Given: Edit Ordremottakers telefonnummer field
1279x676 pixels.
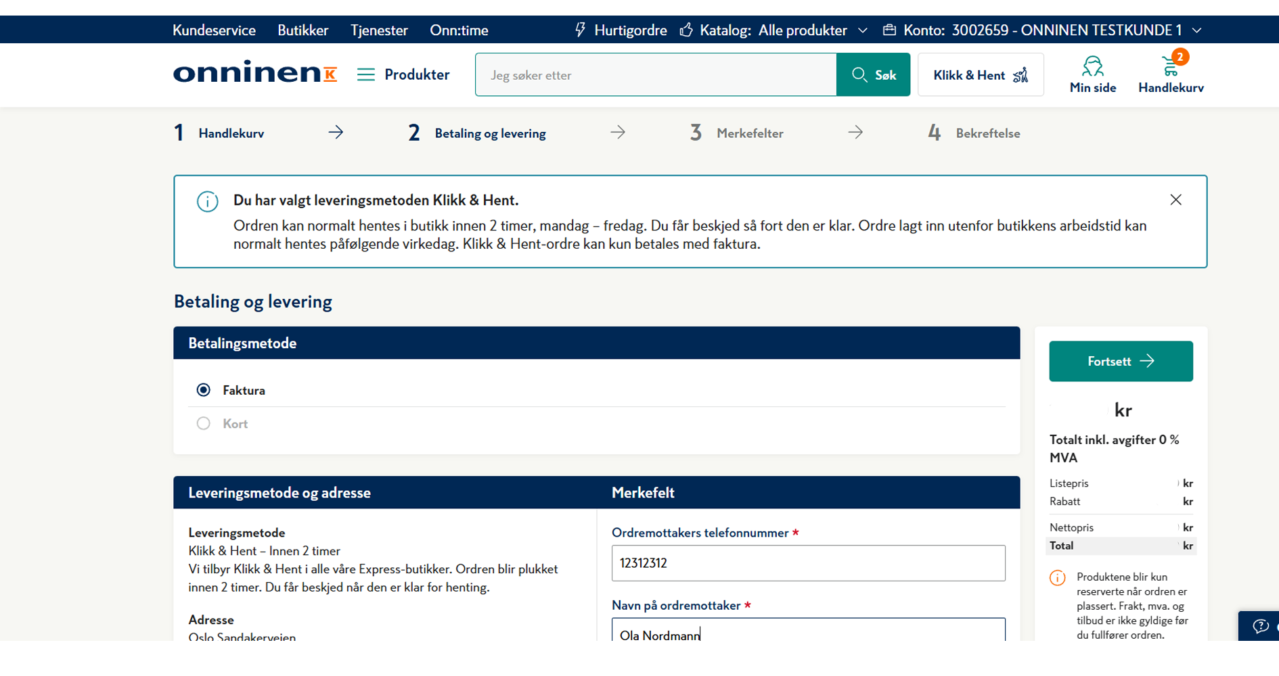Looking at the screenshot, I should [808, 563].
